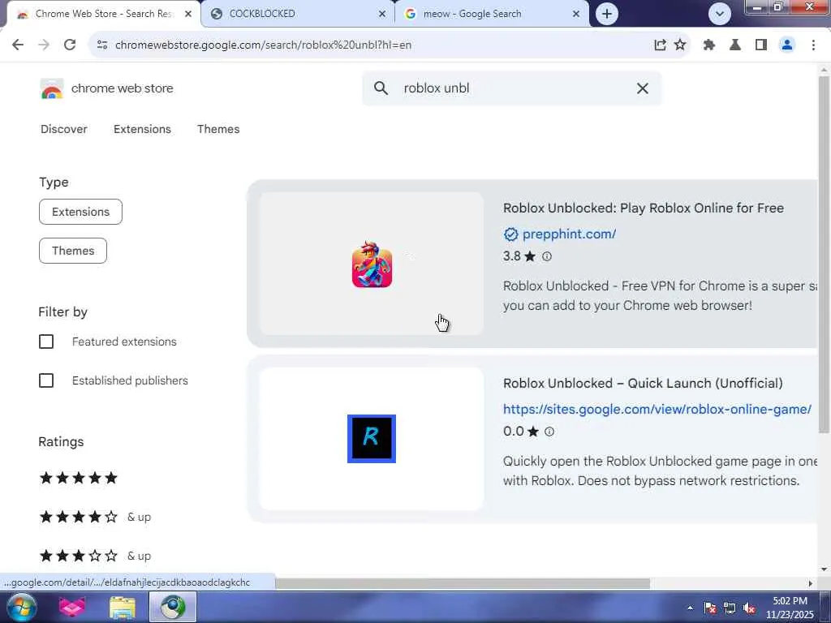Clear the search box with X
The height and width of the screenshot is (623, 831).
click(x=643, y=88)
